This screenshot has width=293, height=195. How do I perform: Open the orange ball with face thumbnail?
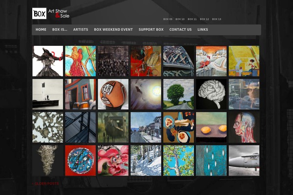click(113, 94)
